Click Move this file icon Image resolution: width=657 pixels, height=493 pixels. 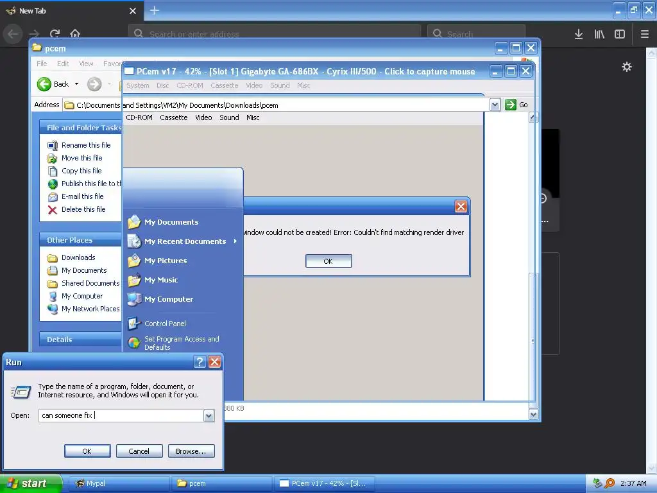point(53,158)
